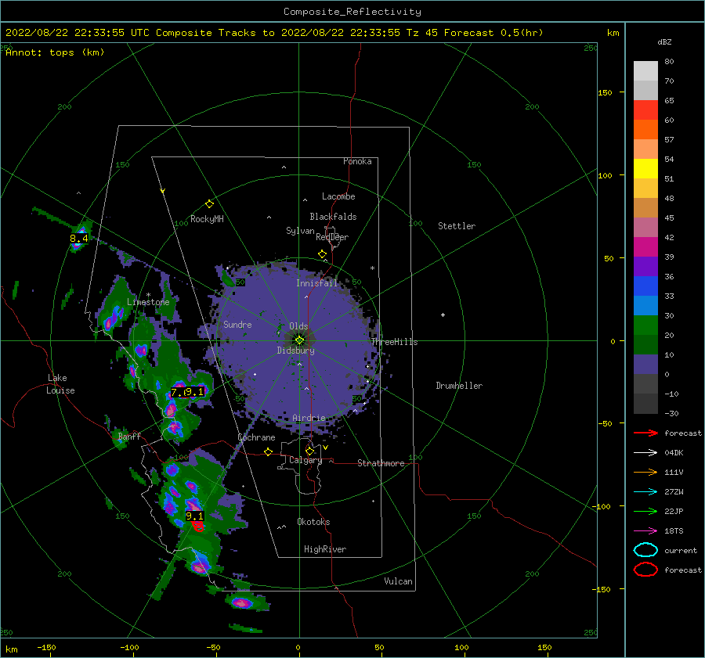The height and width of the screenshot is (658, 705).
Task: Select the slate 10–0 dBZ swatch
Action: click(x=645, y=365)
